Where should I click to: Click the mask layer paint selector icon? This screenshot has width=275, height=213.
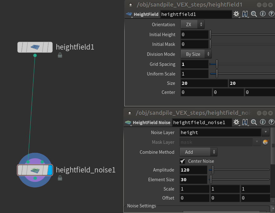pyautogui.click(x=265, y=142)
